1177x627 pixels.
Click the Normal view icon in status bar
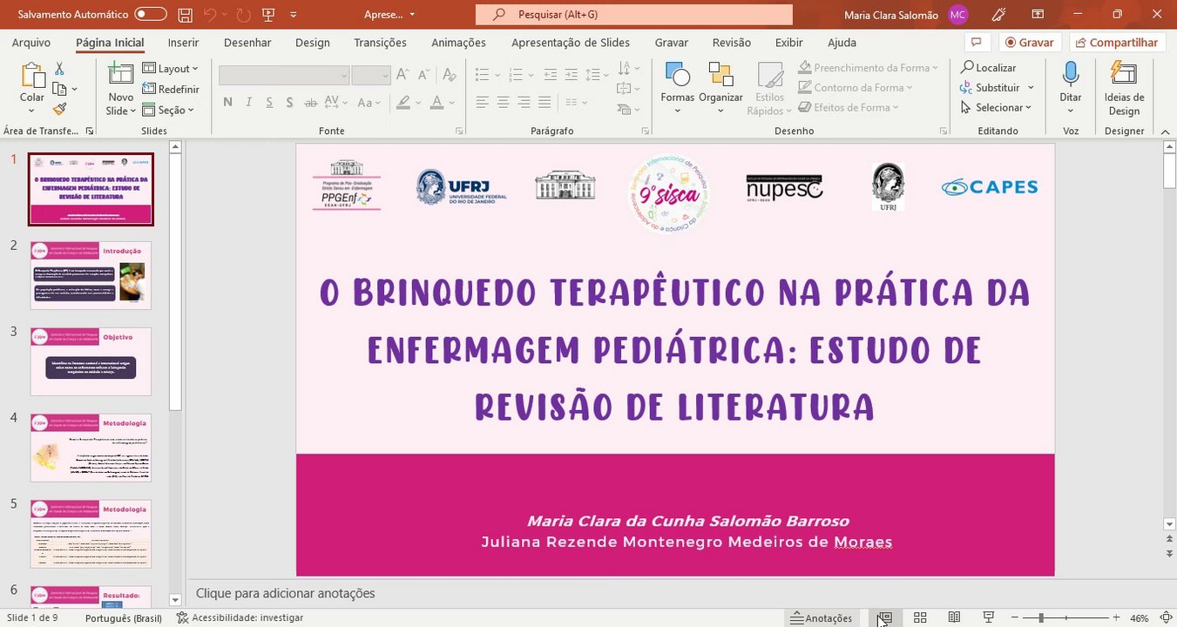pos(884,617)
